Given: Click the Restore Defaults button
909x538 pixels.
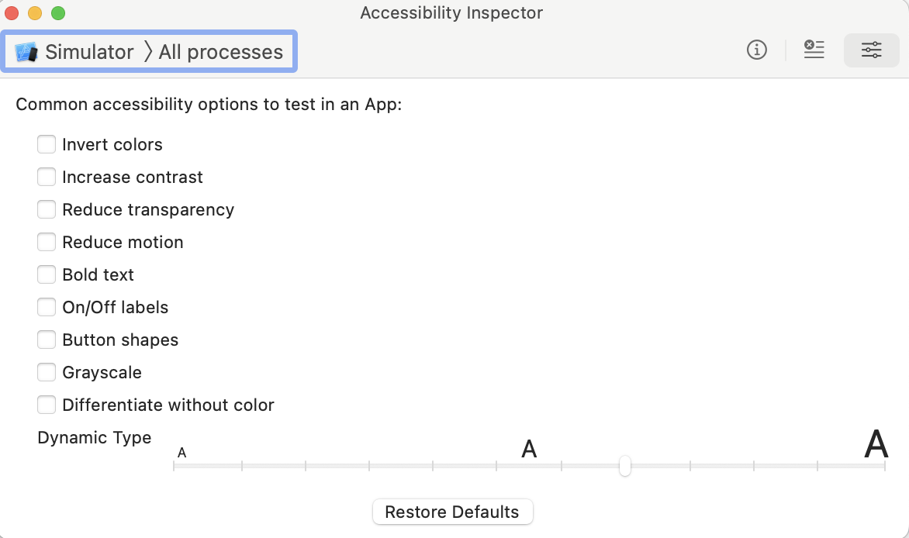Looking at the screenshot, I should 452,512.
